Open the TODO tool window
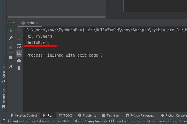The height and width of the screenshot is (124, 187). click(x=66, y=115)
